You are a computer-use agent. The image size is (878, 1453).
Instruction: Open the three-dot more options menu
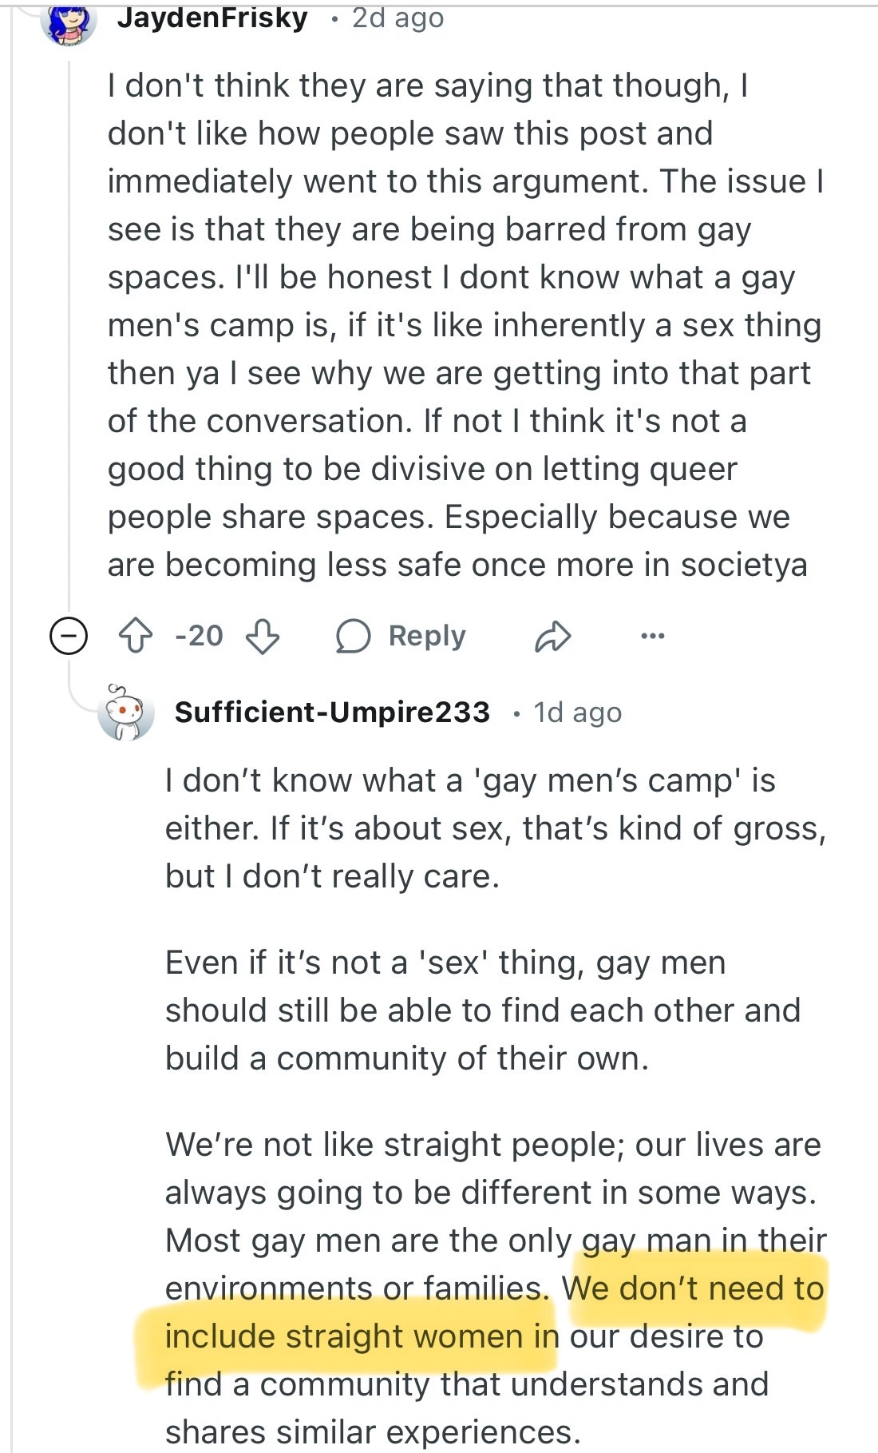pyautogui.click(x=652, y=636)
